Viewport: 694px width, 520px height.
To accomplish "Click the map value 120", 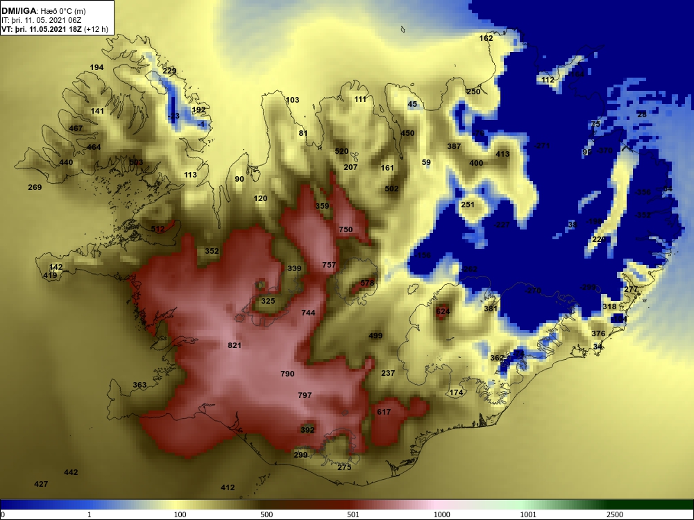I will tap(260, 198).
